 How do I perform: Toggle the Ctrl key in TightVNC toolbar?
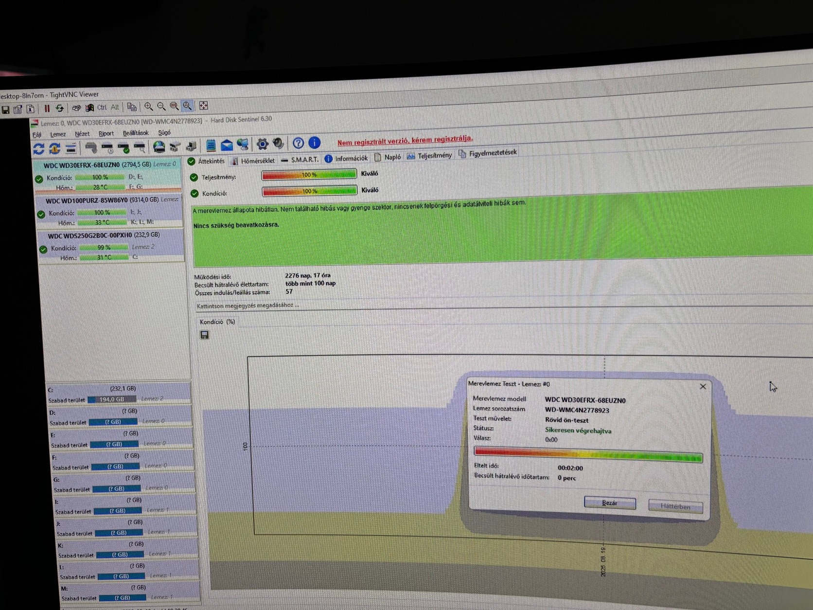tap(102, 107)
